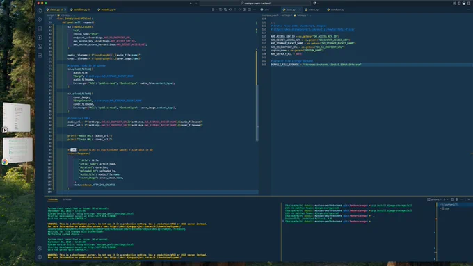The width and height of the screenshot is (473, 266).
Task: Click the command center search field
Action: (x=255, y=3)
